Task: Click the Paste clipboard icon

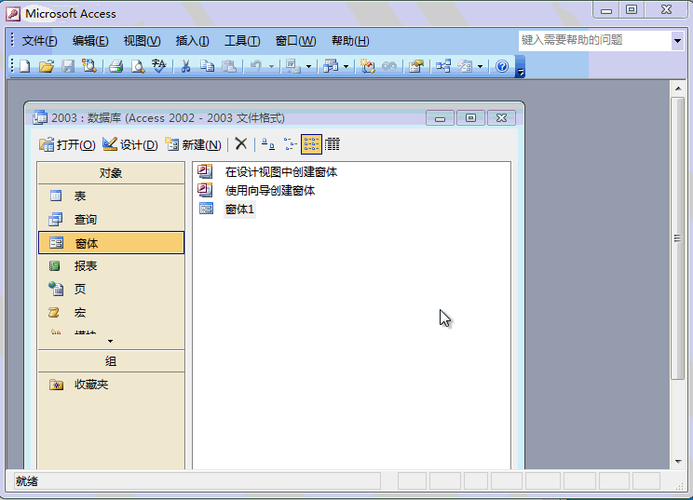Action: click(x=229, y=67)
